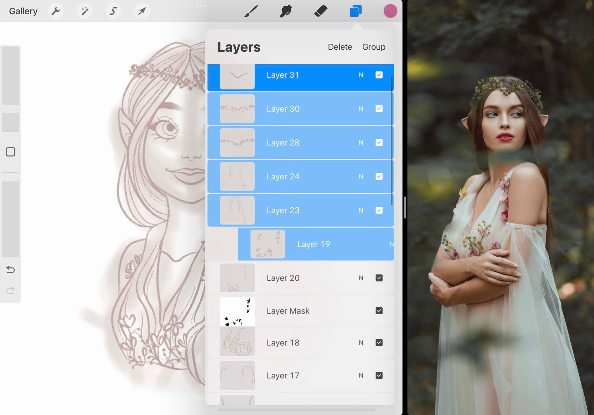
Task: Select Layer 30 thumbnail
Action: (237, 109)
